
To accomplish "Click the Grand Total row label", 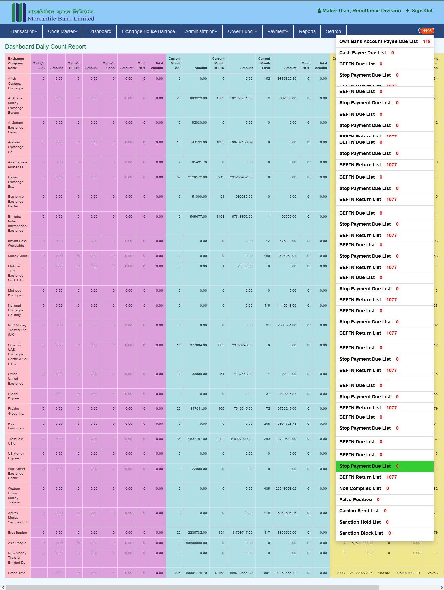I will [17, 573].
